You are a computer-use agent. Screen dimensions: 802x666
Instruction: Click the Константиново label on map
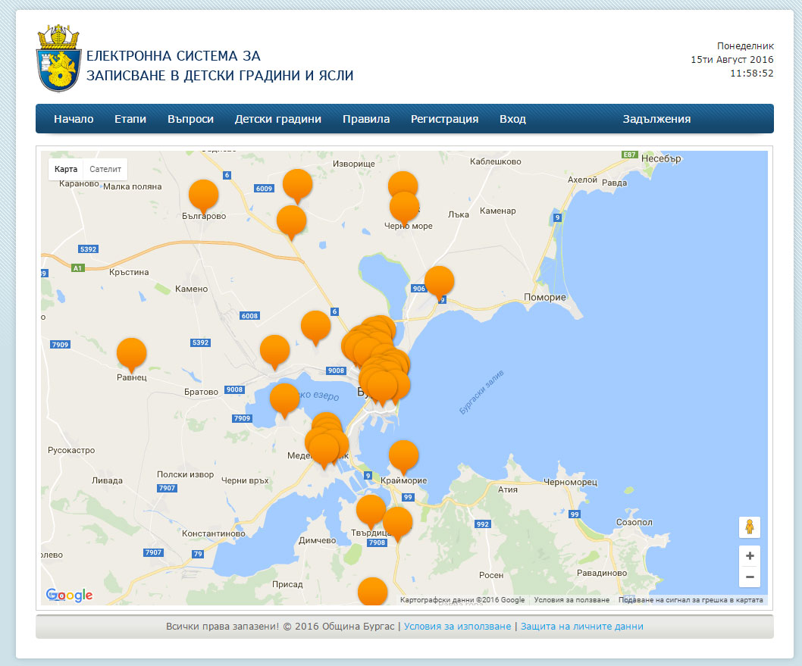coord(213,533)
